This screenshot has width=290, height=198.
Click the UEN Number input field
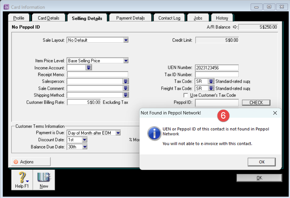point(217,68)
